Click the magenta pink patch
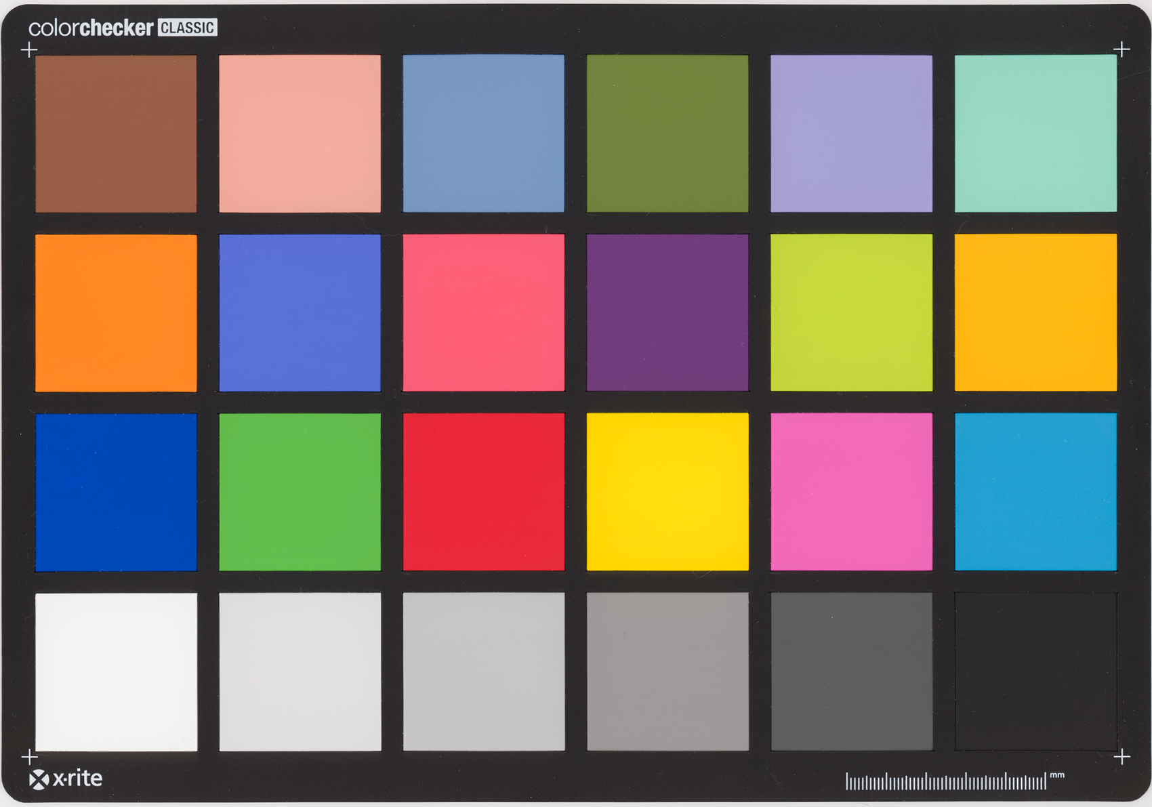Image resolution: width=1152 pixels, height=807 pixels. point(851,493)
